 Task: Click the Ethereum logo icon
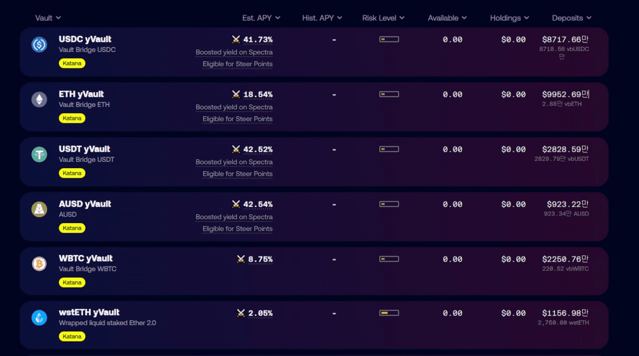pos(39,100)
